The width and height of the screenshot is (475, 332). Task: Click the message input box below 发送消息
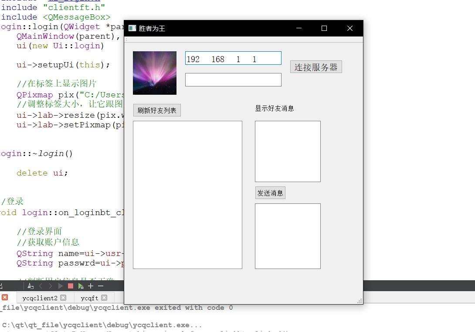tap(288, 236)
